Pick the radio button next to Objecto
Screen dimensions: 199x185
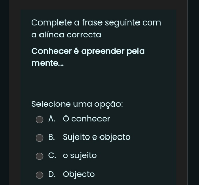(x=39, y=175)
